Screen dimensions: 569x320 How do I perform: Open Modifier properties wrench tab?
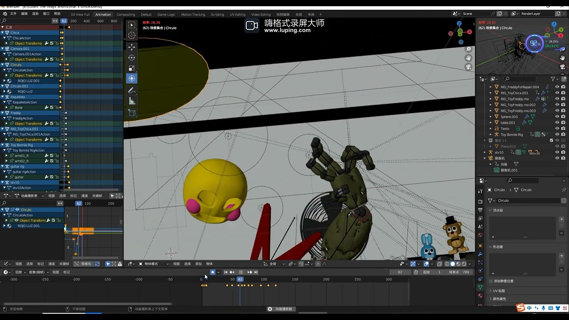point(480,254)
